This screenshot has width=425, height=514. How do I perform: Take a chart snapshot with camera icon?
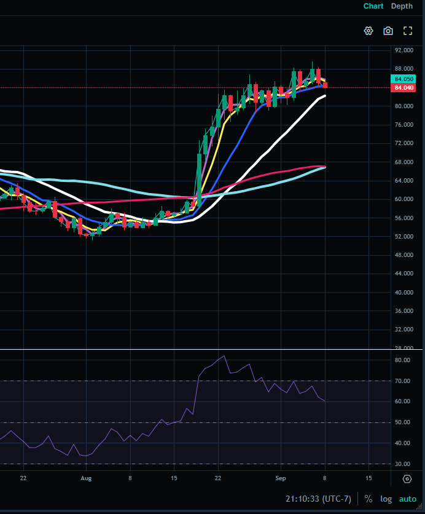coord(388,31)
